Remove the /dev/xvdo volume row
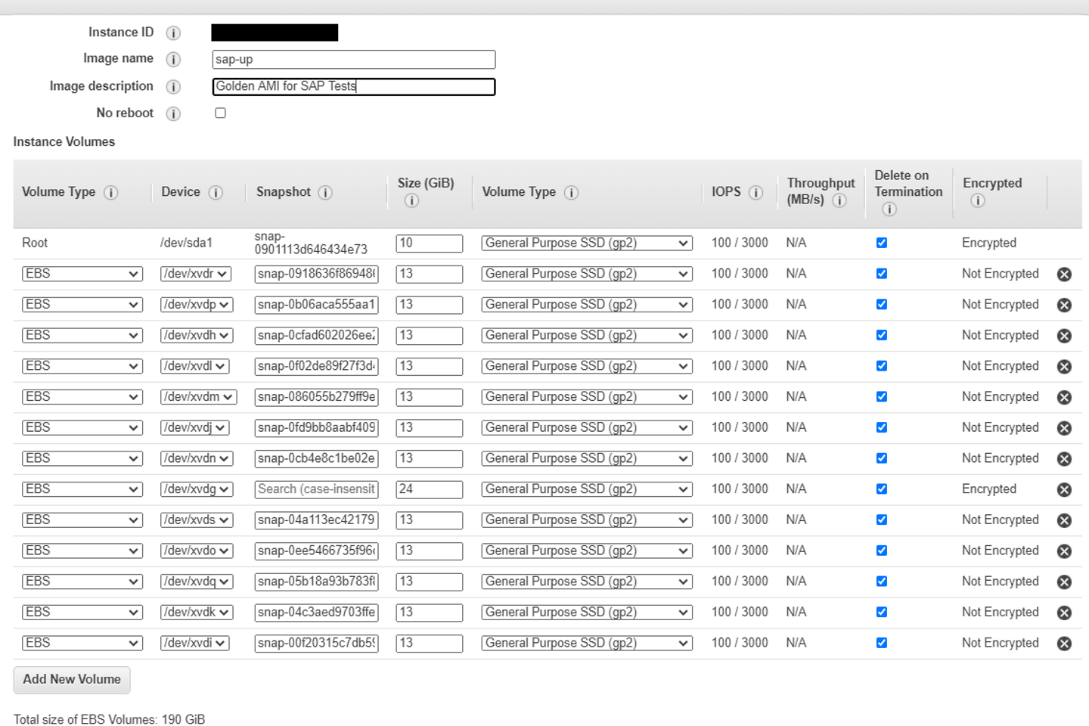 point(1064,551)
